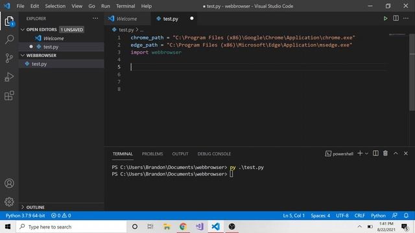Open the Go menu
This screenshot has height=233, width=415.
(x=91, y=6)
